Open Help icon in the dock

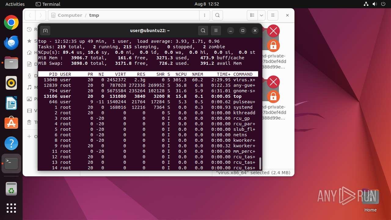11,143
